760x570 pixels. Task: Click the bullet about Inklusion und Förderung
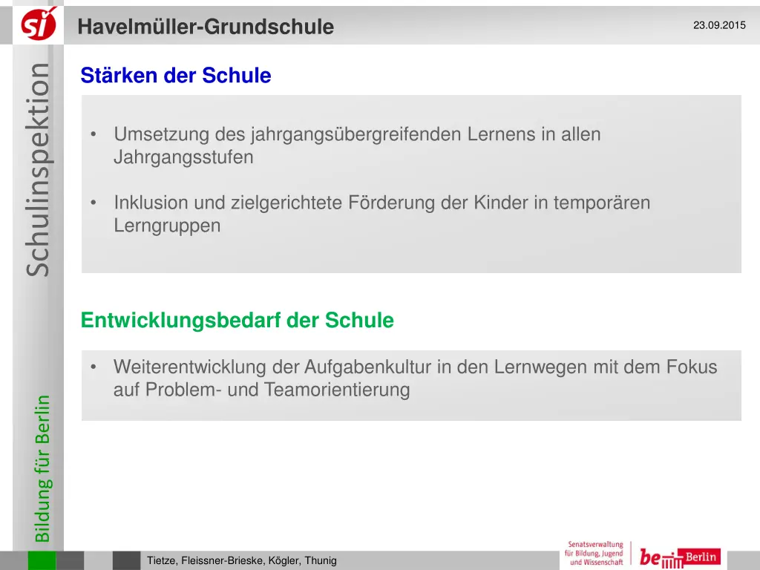(x=381, y=203)
